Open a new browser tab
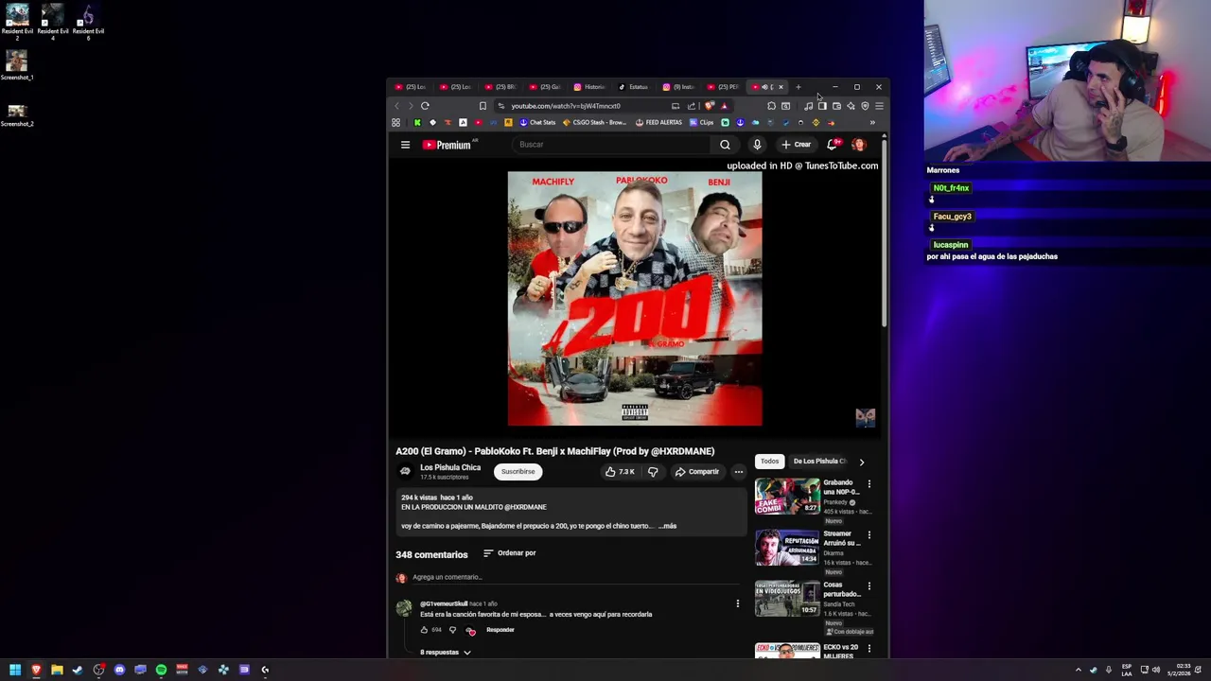The width and height of the screenshot is (1211, 681). (798, 87)
